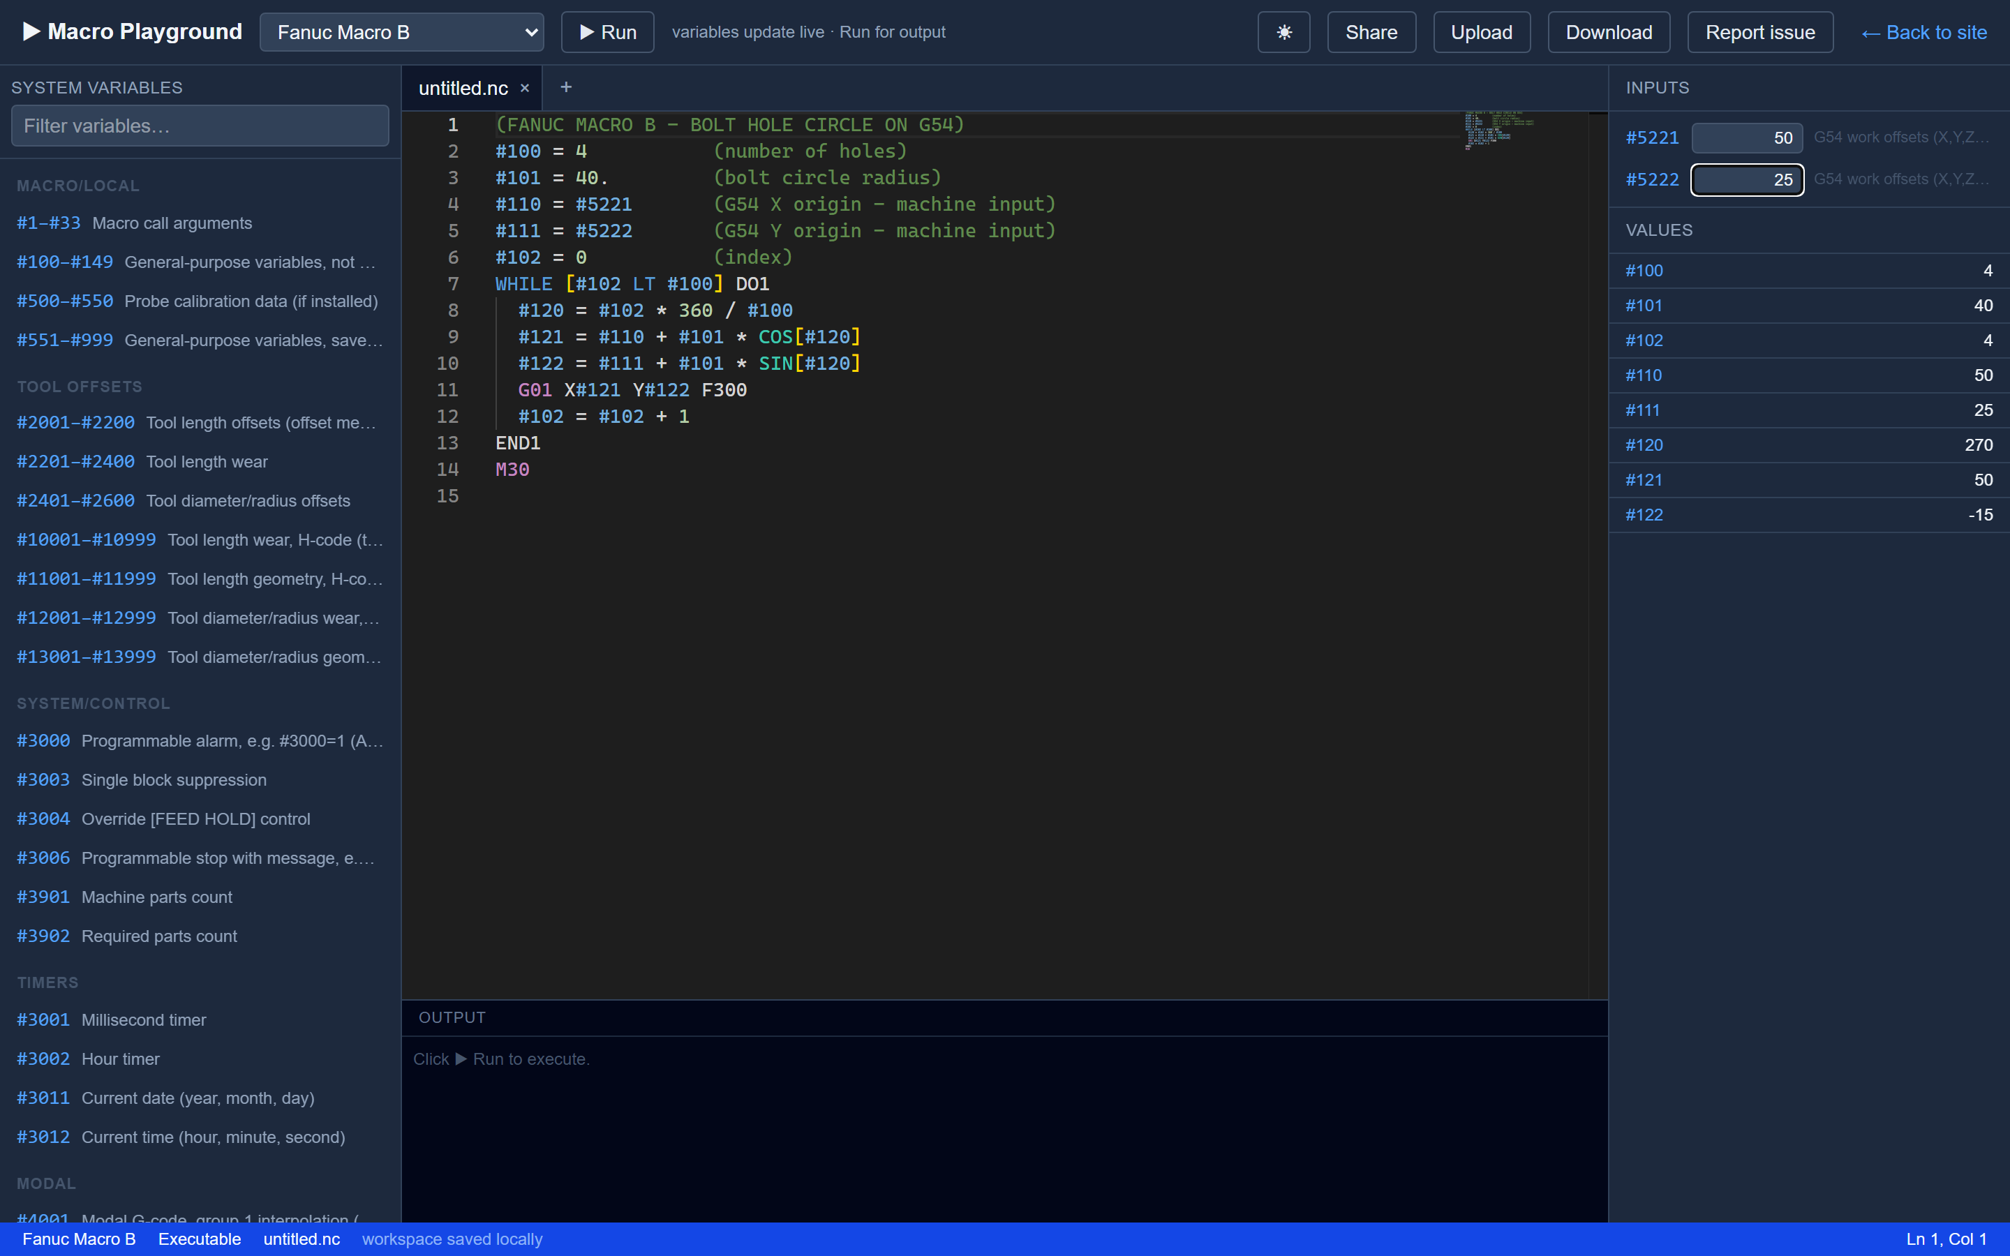Click the #102 row in Values panel
This screenshot has width=2010, height=1256.
point(1809,341)
